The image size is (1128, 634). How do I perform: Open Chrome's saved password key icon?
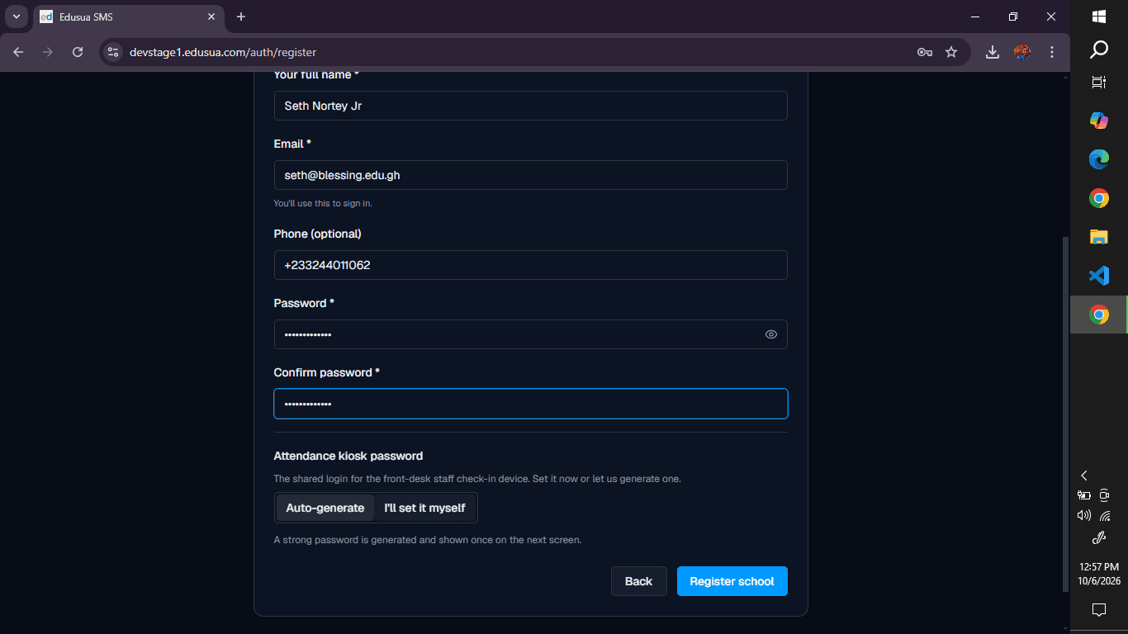click(925, 52)
